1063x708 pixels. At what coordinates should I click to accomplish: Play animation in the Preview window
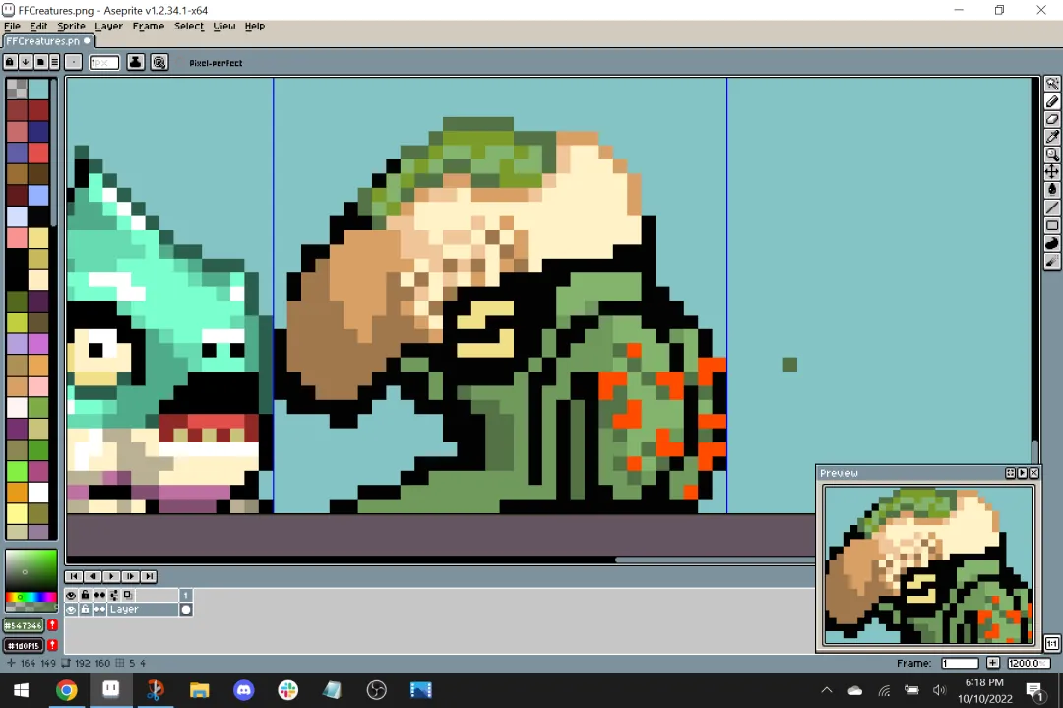[1023, 473]
